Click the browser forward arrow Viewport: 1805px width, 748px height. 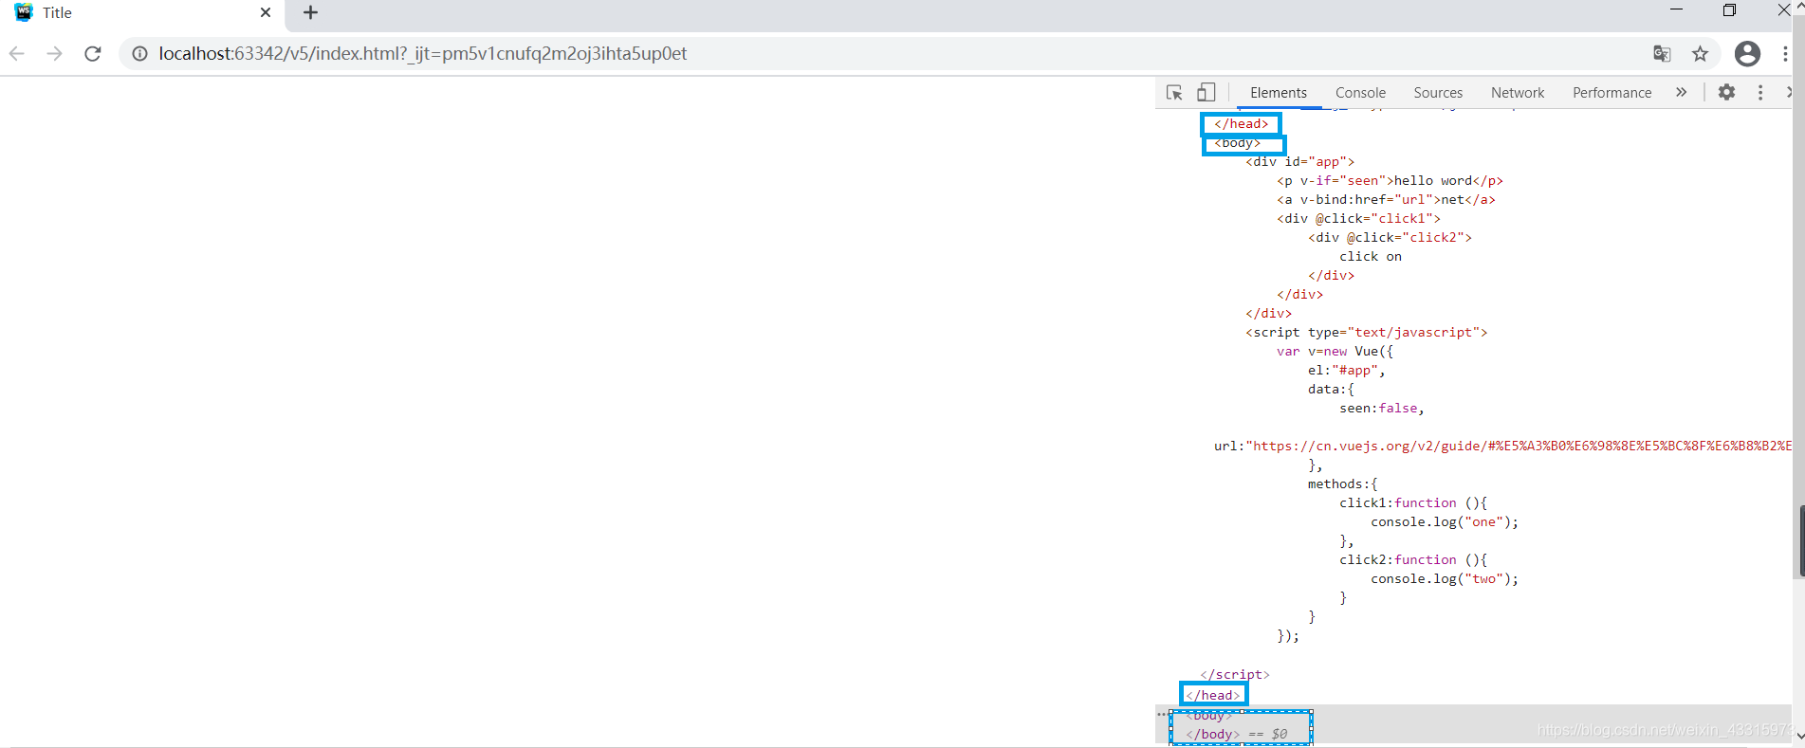(x=54, y=53)
